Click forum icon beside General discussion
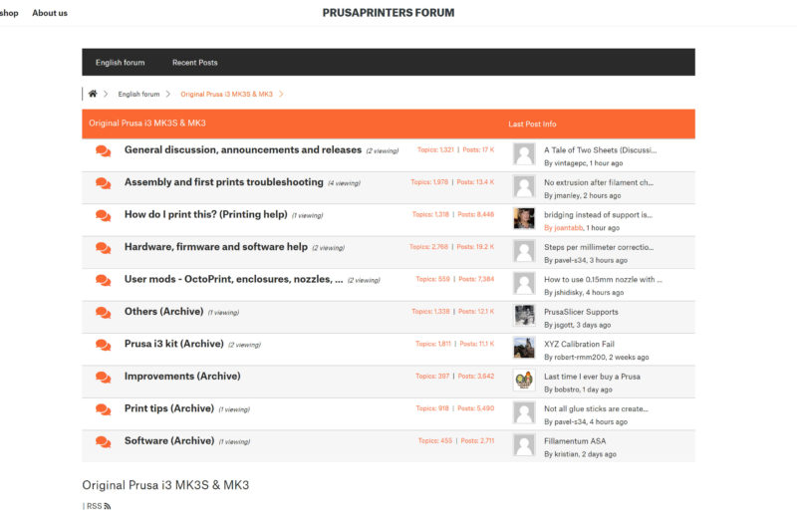This screenshot has height=519, width=797. (x=104, y=151)
